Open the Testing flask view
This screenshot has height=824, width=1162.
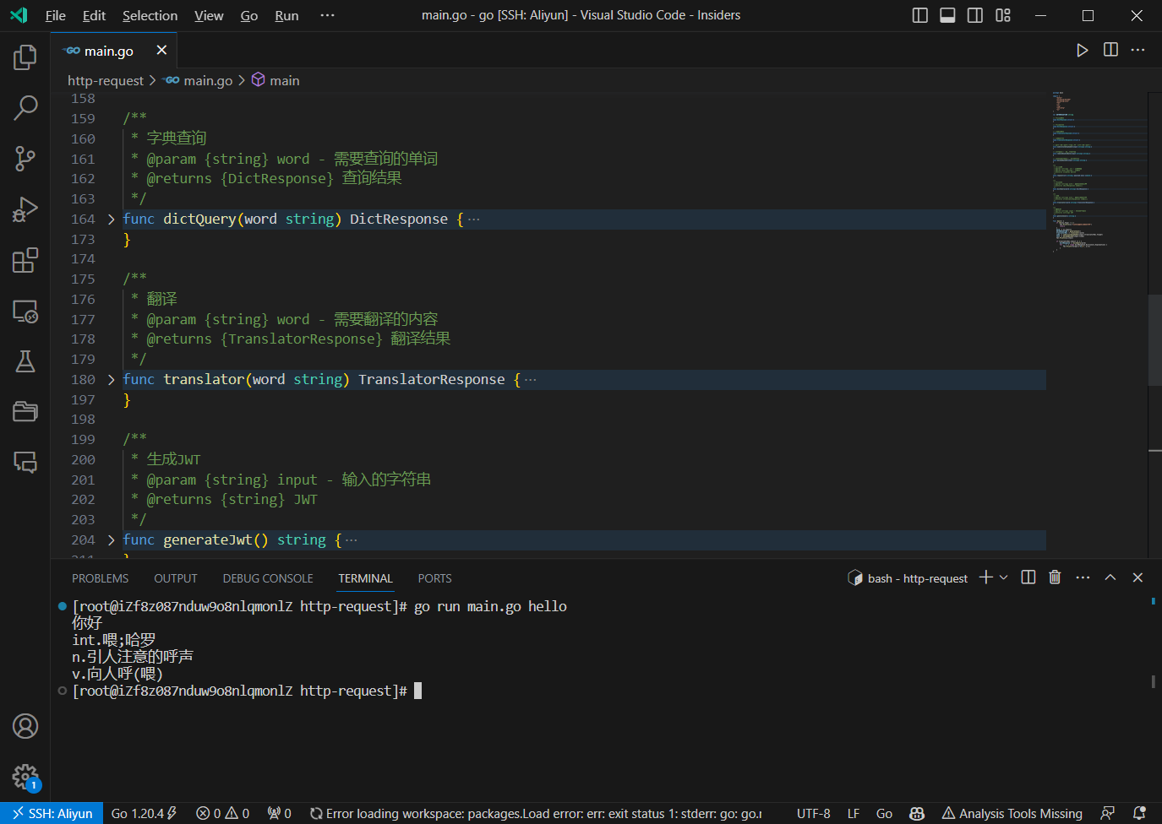[25, 361]
